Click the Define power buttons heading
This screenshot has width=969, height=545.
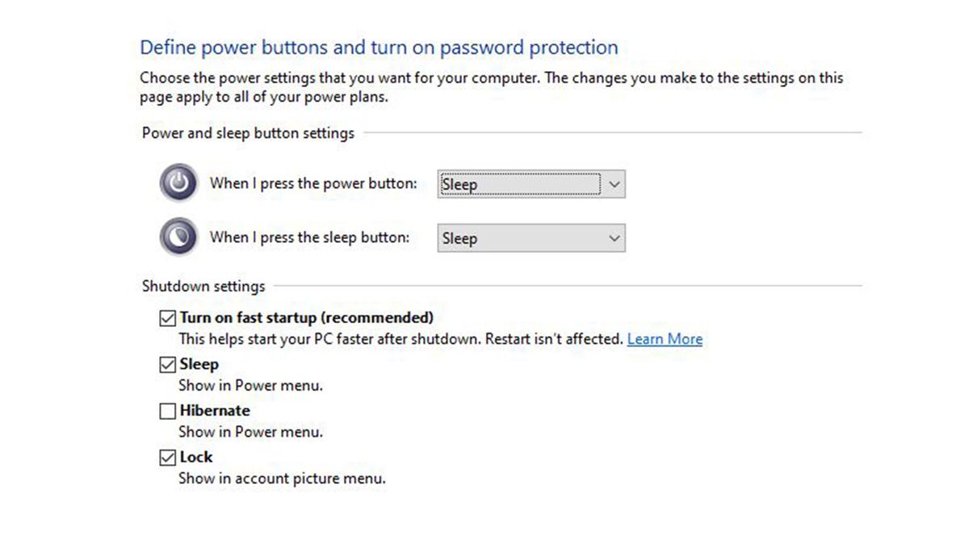[x=380, y=48]
